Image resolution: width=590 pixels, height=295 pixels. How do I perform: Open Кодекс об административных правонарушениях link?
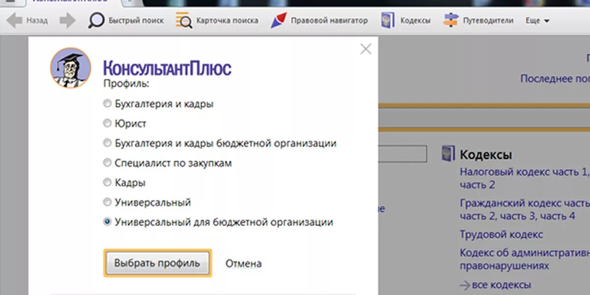(525, 259)
